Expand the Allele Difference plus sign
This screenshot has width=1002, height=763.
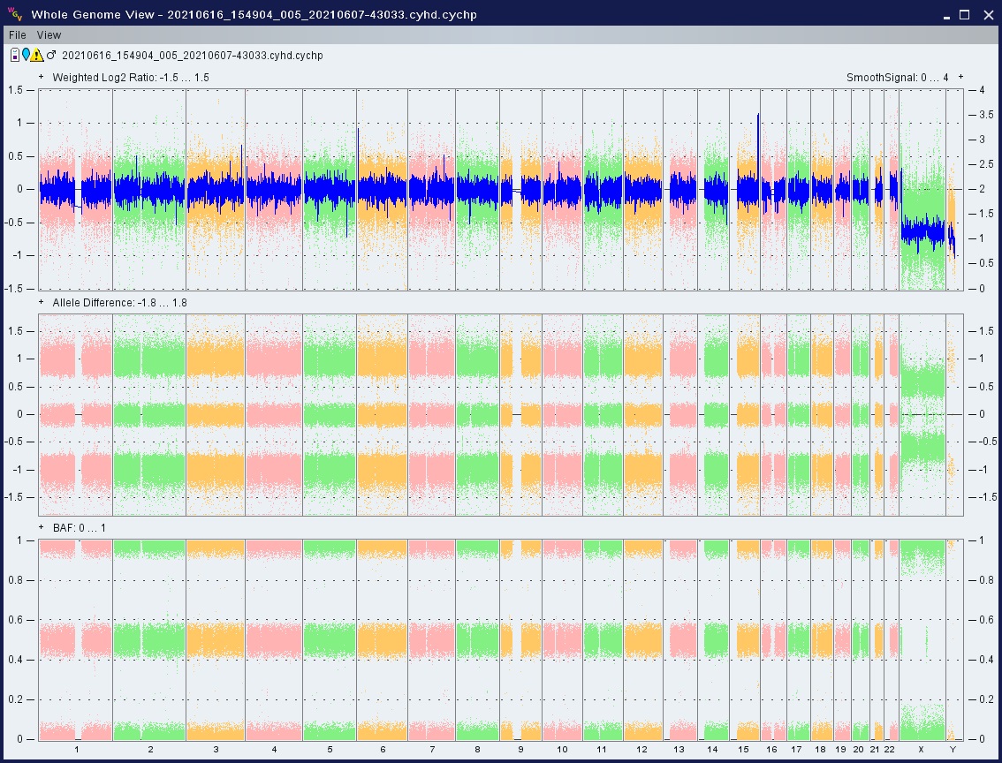click(42, 303)
